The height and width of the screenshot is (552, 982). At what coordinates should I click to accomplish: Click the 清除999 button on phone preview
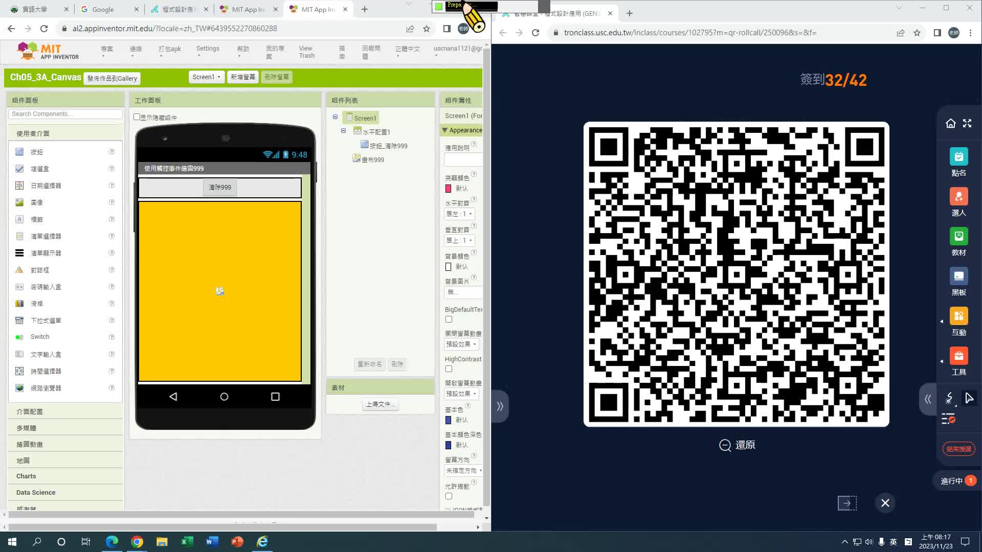[220, 188]
